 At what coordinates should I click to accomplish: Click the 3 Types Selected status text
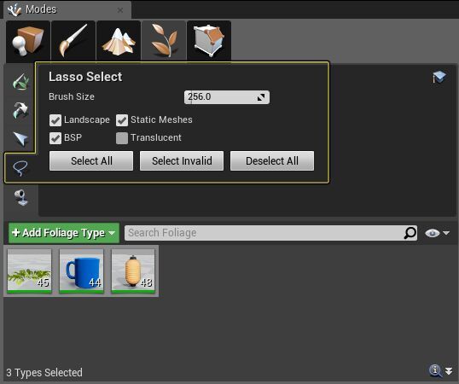pos(44,373)
